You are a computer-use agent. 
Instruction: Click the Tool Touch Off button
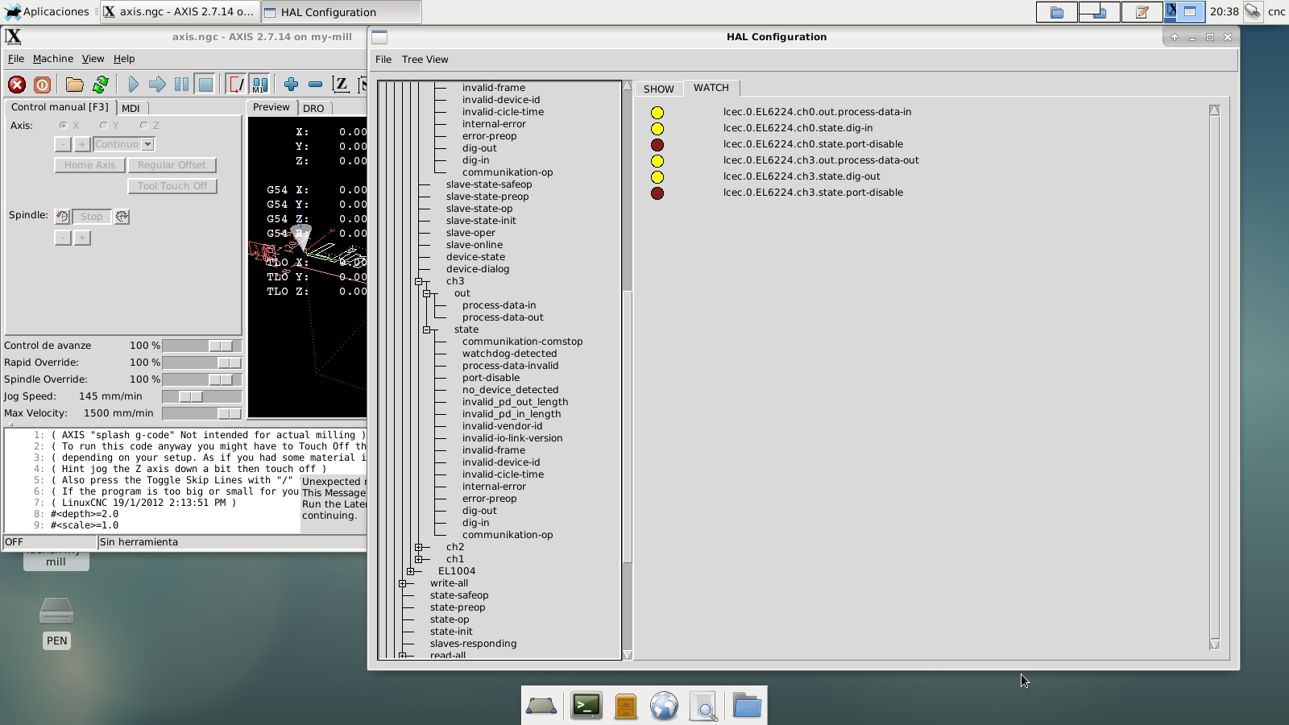click(x=172, y=186)
